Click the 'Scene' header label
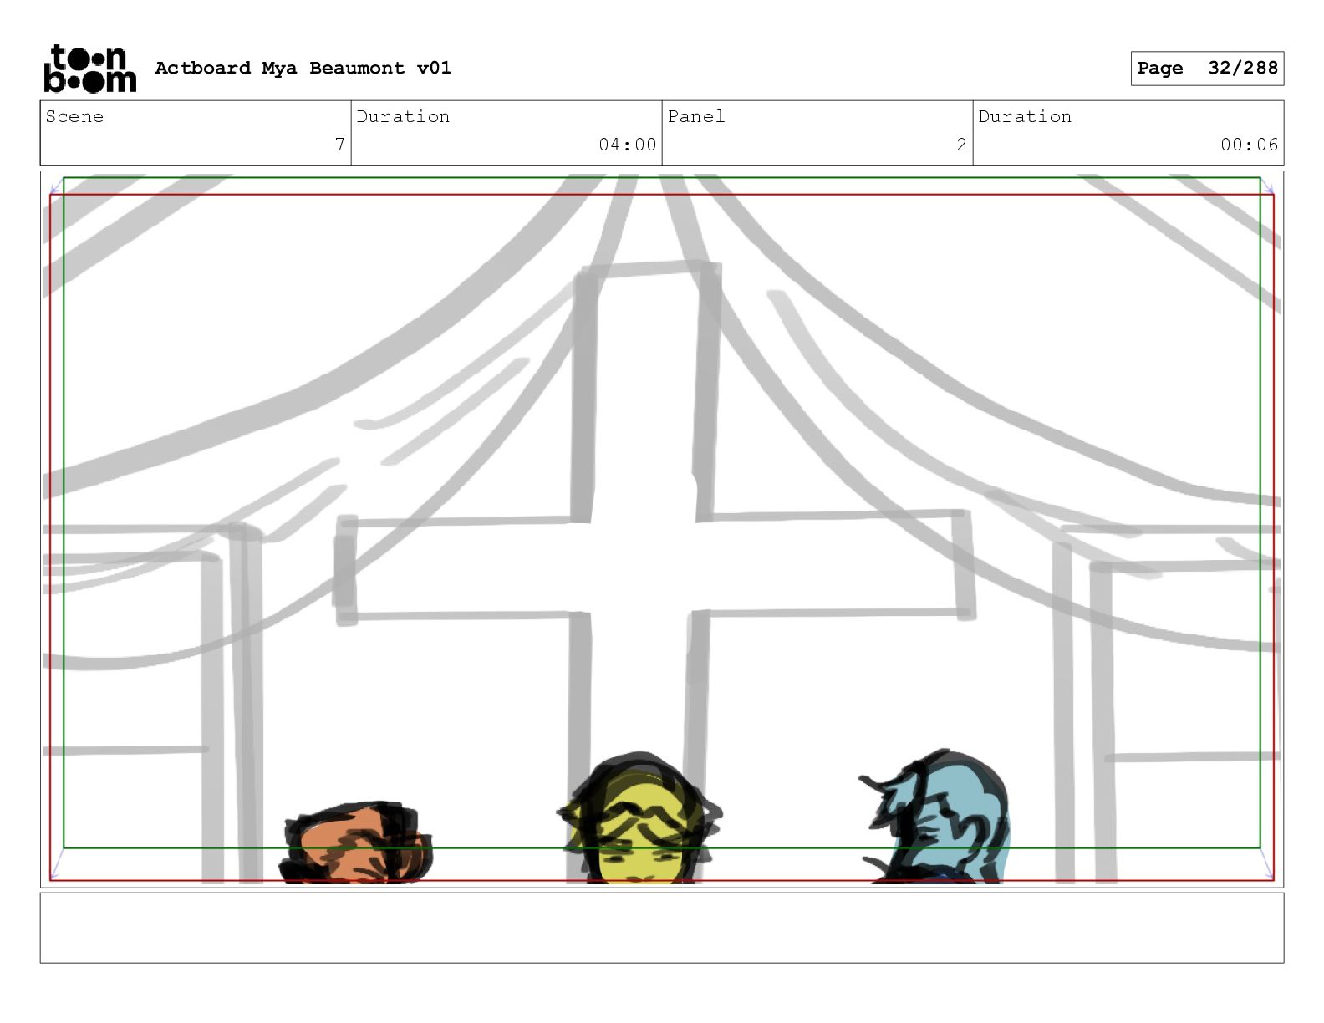1324x1023 pixels. tap(74, 116)
